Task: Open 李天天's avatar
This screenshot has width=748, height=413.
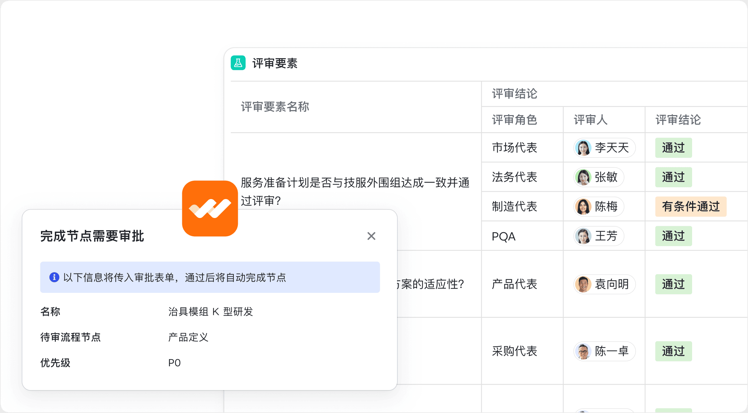Action: point(583,148)
